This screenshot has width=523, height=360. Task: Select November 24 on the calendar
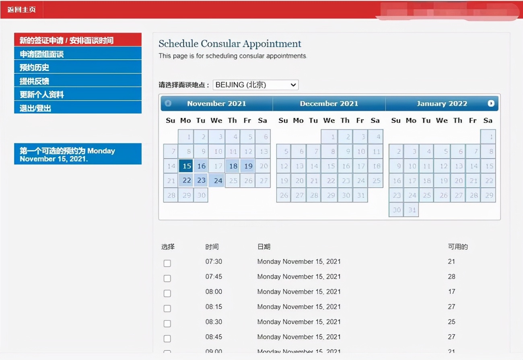tap(217, 180)
